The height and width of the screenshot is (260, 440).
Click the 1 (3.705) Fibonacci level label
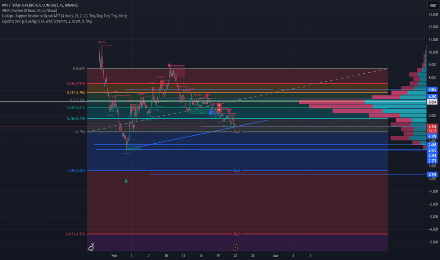79,131
